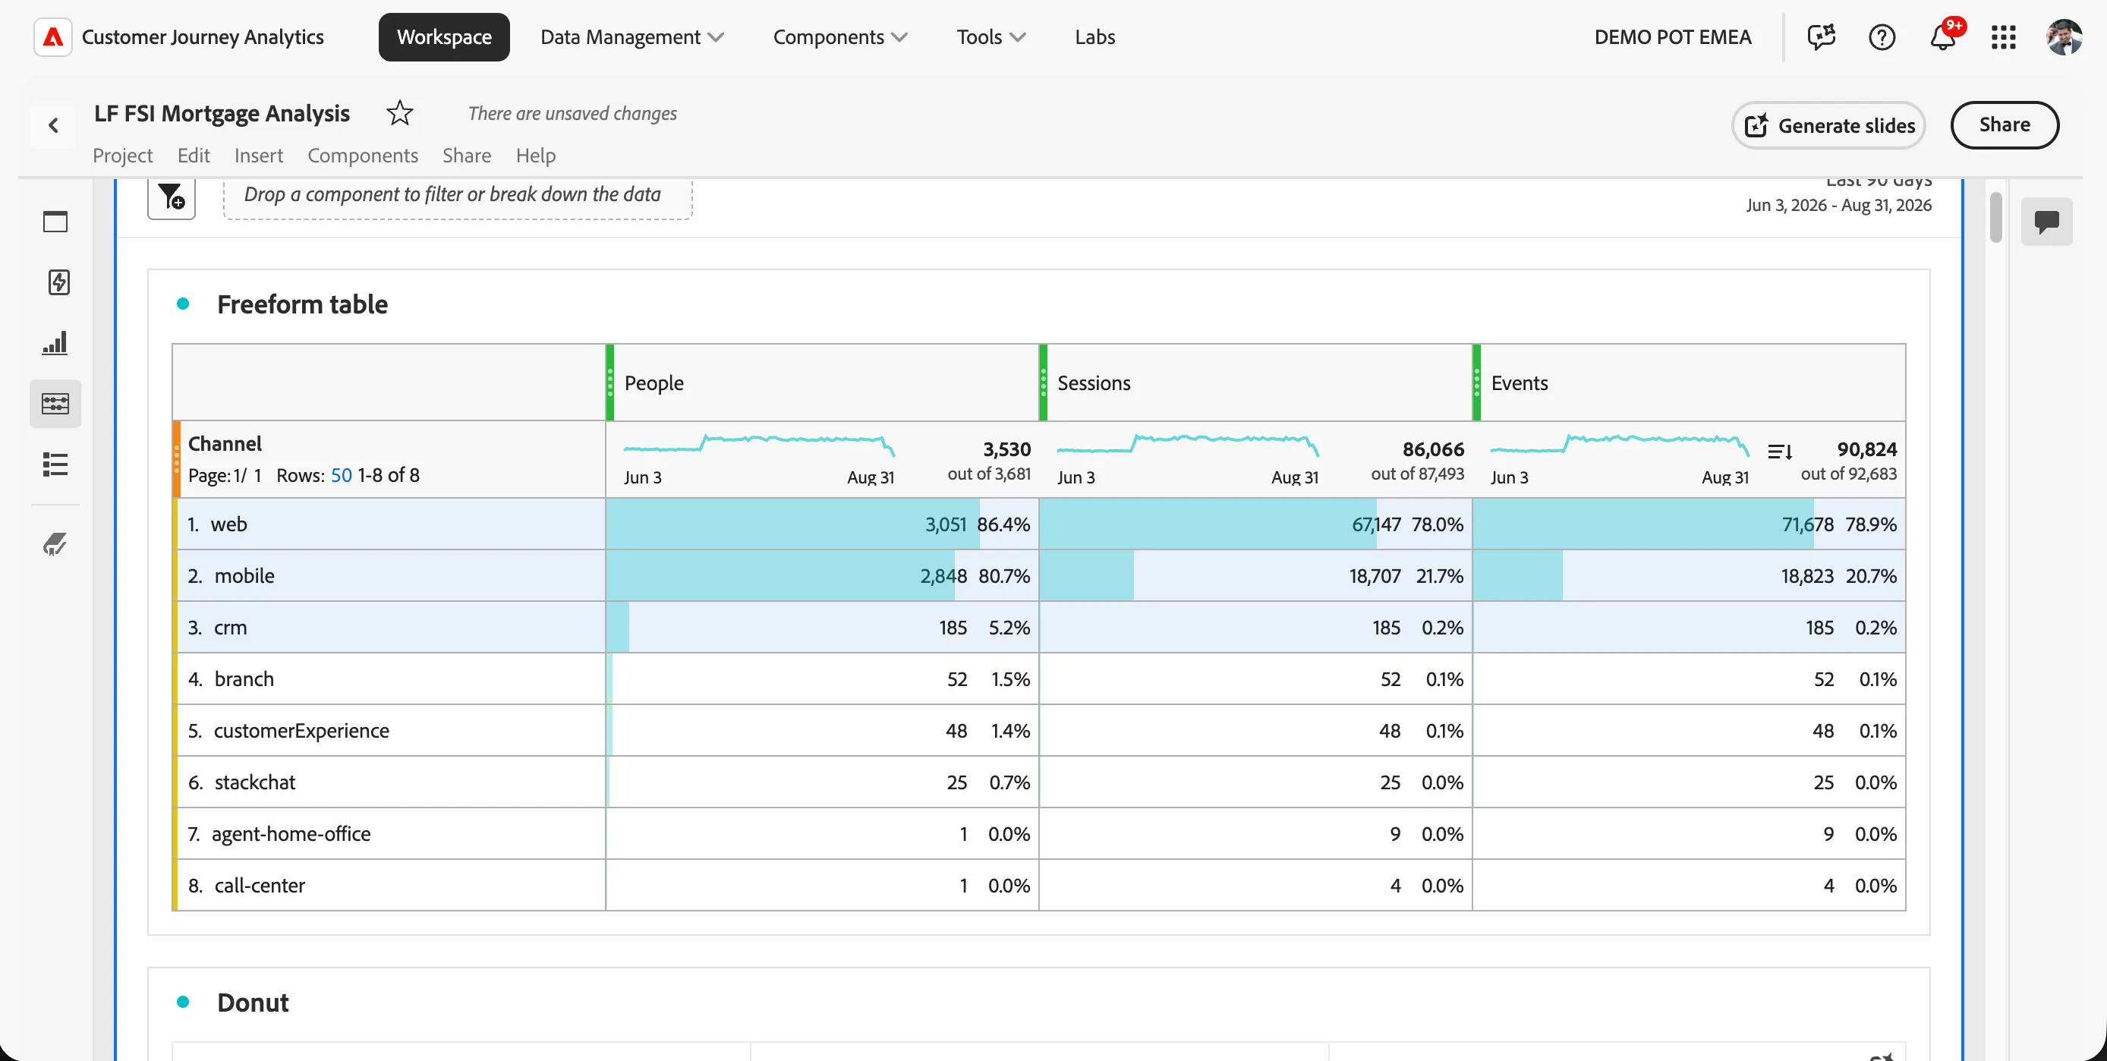2107x1061 pixels.
Task: Go back with the left chevron arrow
Action: coord(53,125)
